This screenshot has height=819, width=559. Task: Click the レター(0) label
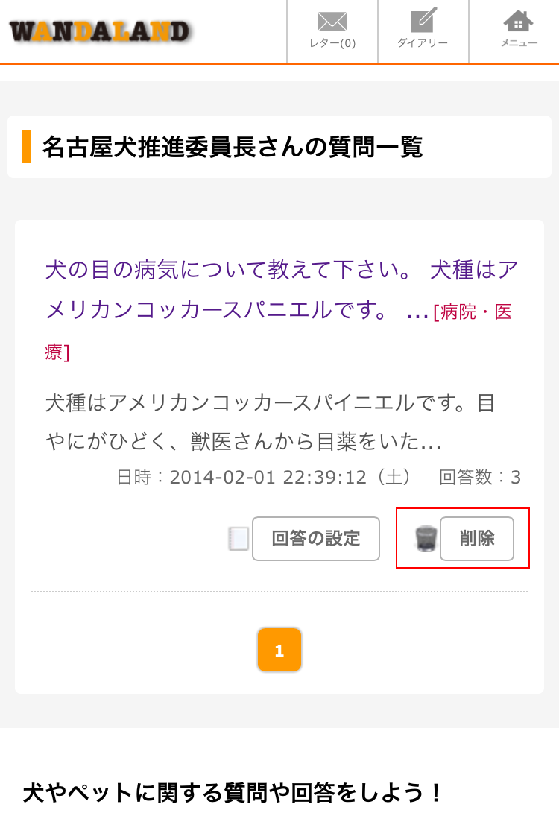332,42
